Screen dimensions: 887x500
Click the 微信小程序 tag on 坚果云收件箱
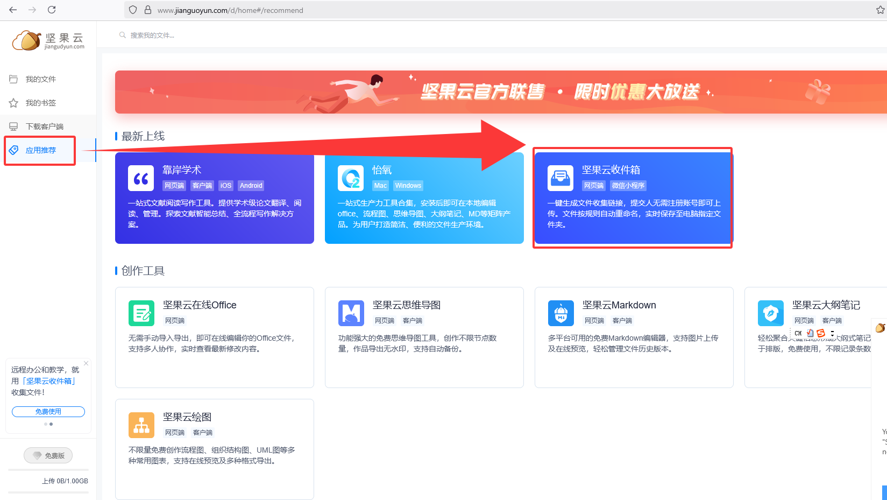point(628,186)
